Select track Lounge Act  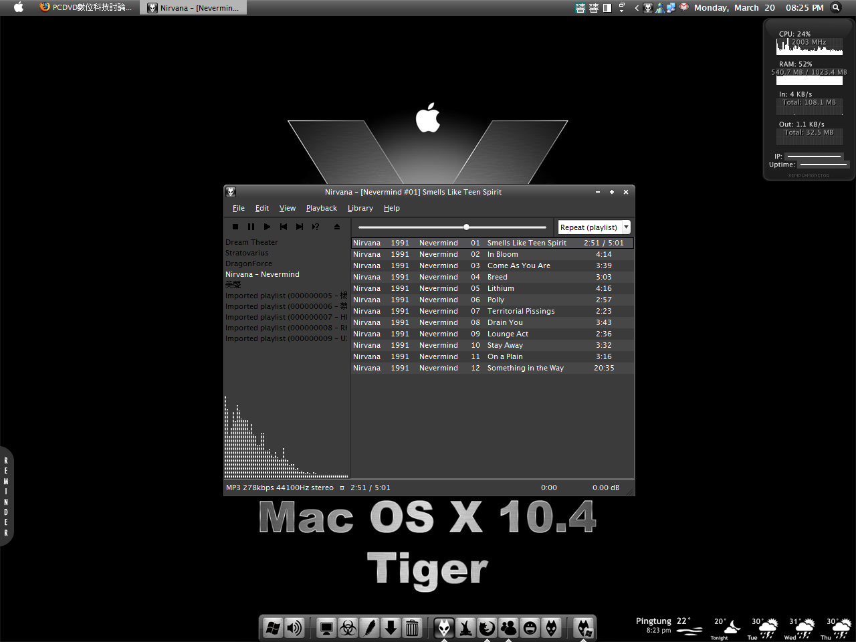(492, 334)
